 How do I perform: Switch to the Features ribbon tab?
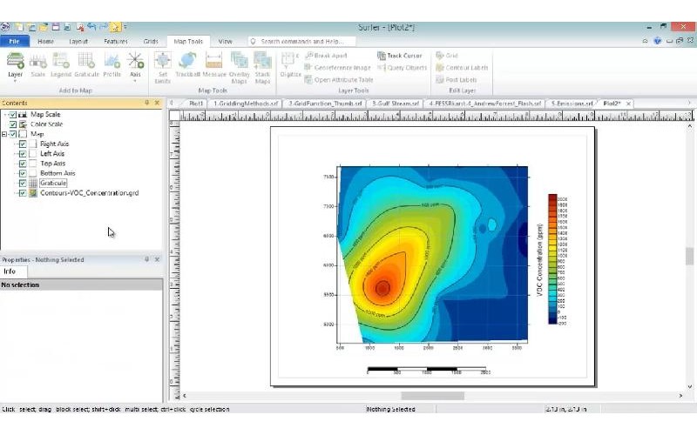115,41
